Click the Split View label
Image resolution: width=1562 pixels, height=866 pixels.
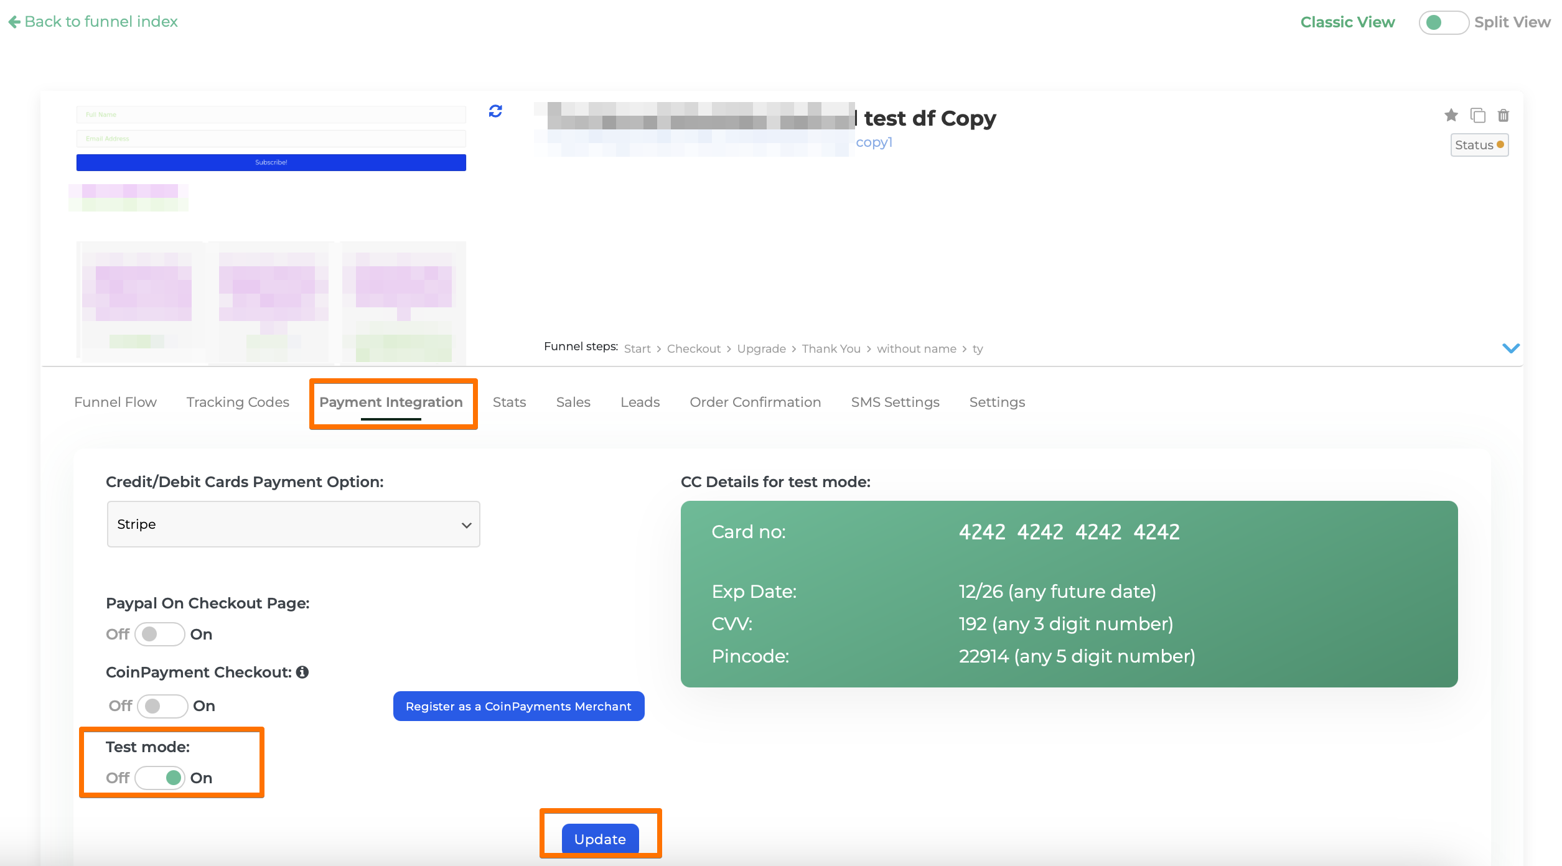[1512, 22]
